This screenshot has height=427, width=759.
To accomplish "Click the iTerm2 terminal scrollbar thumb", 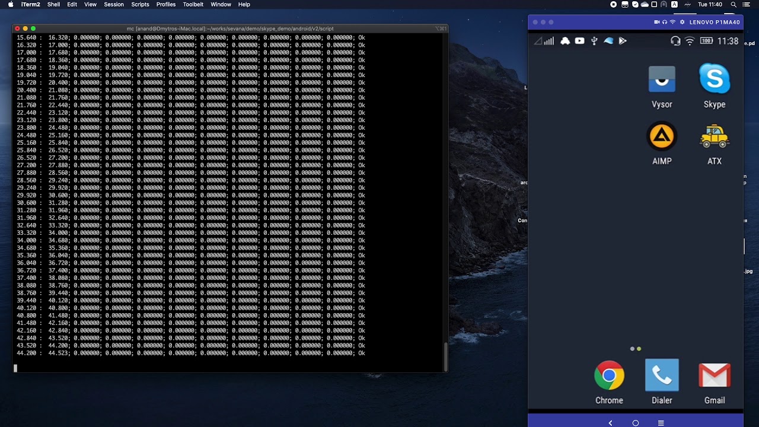I will (x=445, y=356).
